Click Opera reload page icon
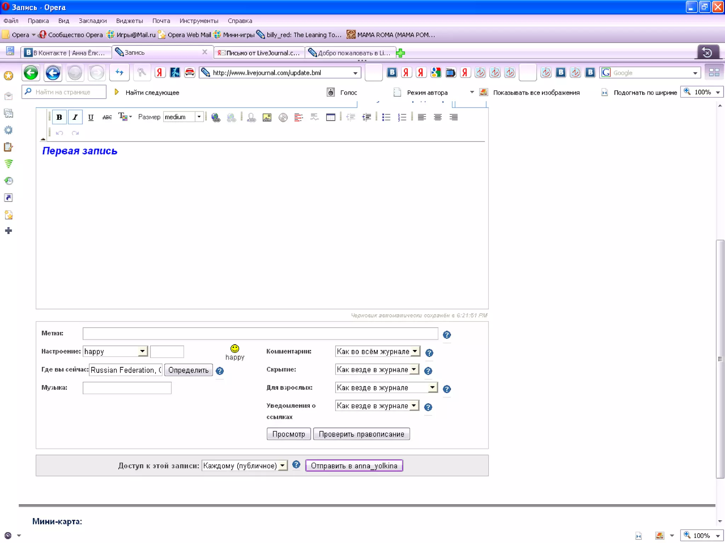This screenshot has height=543, width=725. [x=119, y=73]
